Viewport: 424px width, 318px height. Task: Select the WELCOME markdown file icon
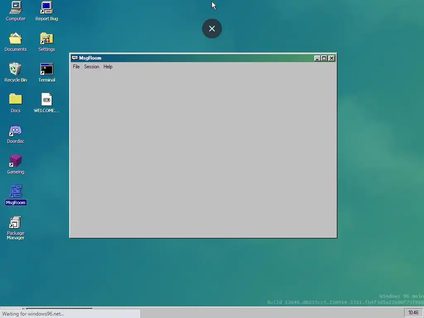pos(46,103)
